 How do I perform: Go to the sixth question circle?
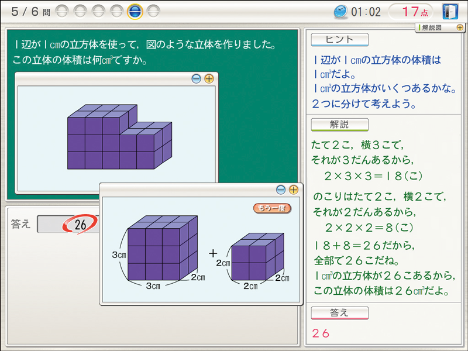(153, 11)
